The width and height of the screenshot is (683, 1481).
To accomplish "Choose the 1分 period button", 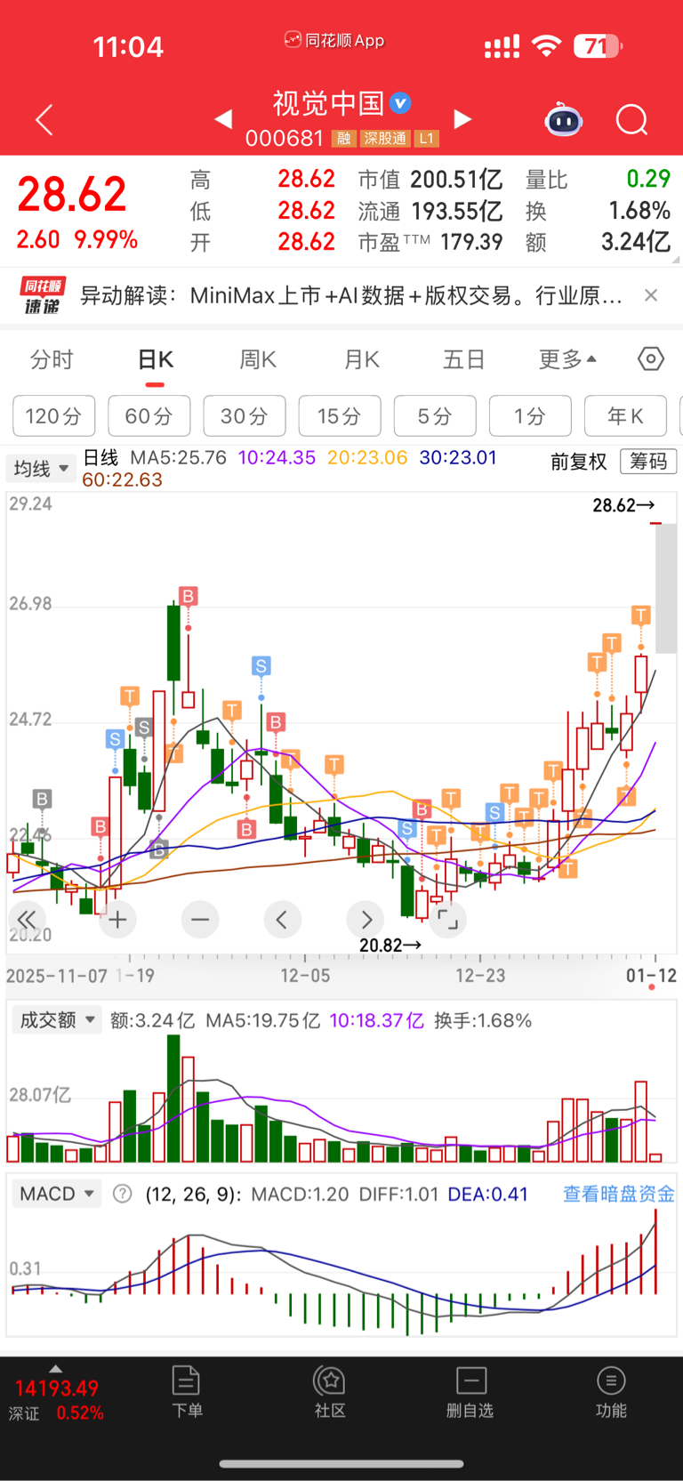I will point(530,416).
